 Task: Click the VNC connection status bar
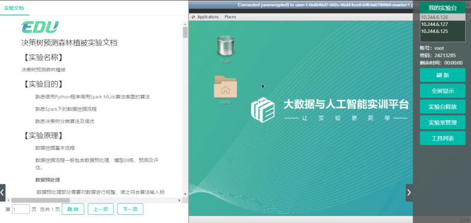click(x=301, y=5)
